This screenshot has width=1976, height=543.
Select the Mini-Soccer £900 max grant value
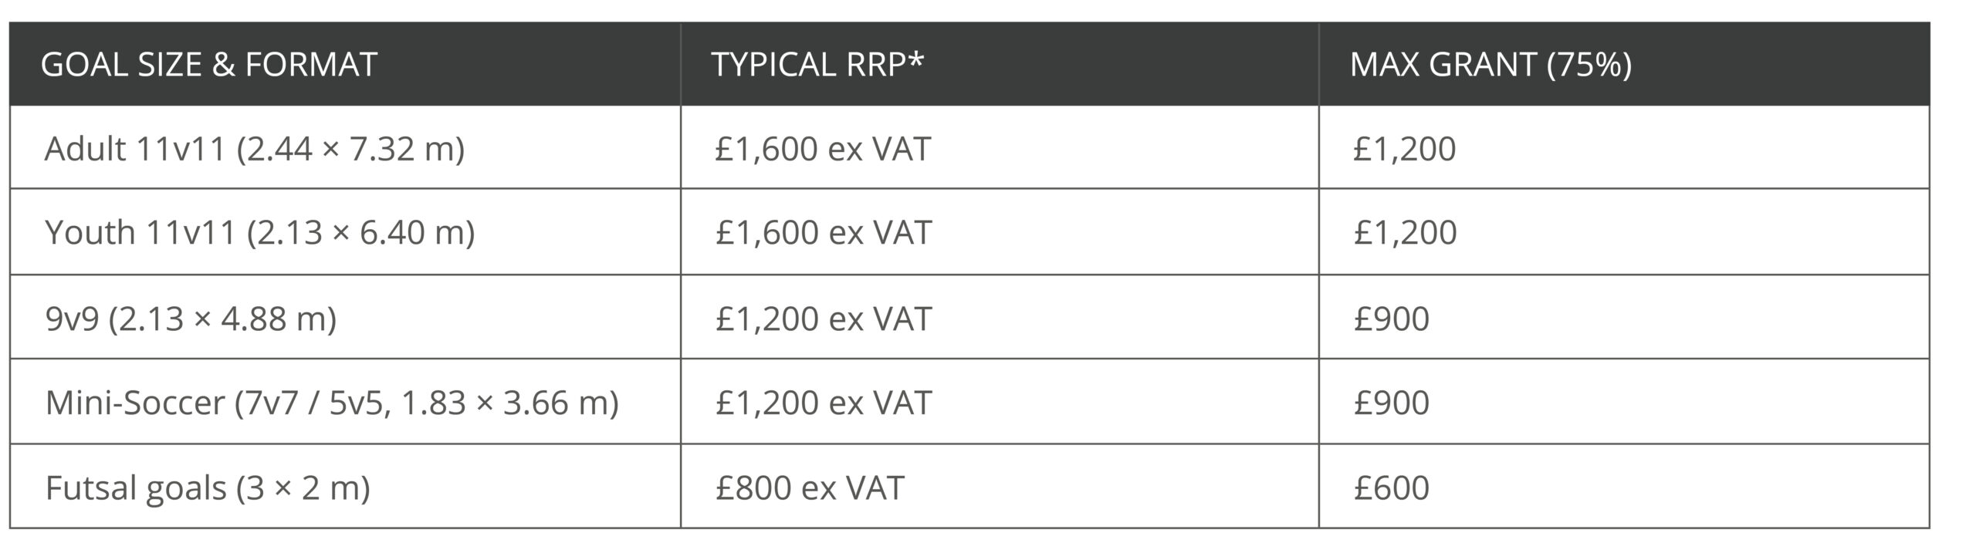pyautogui.click(x=1392, y=403)
